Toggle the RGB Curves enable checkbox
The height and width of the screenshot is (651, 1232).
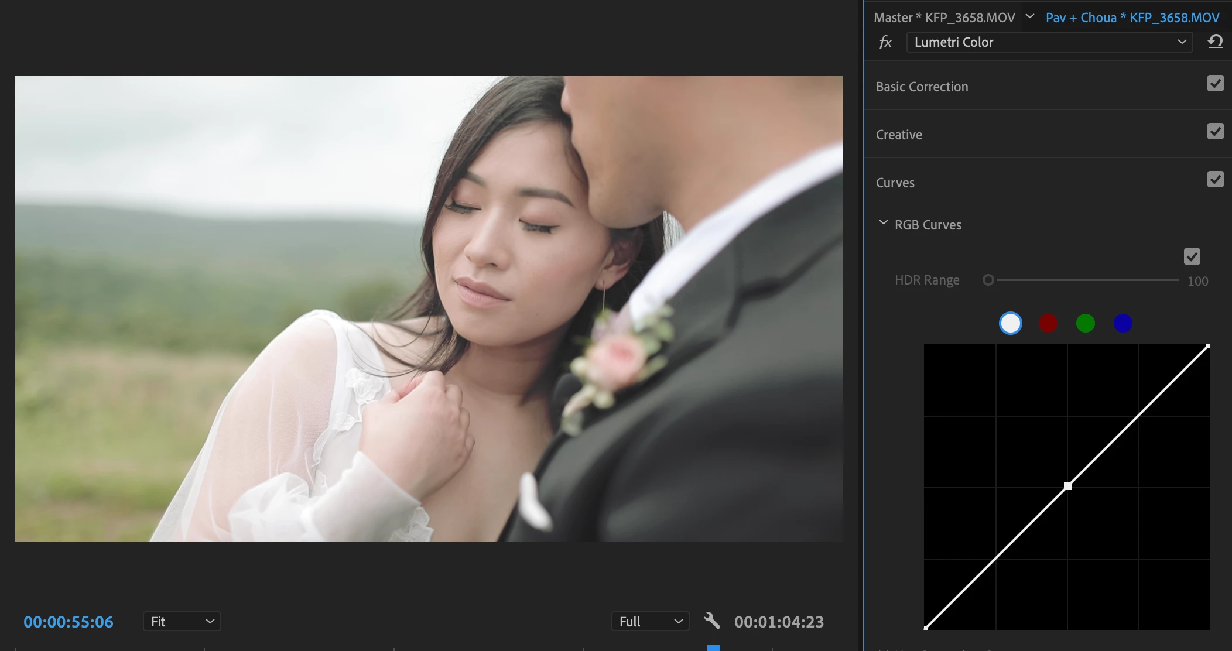pos(1192,256)
